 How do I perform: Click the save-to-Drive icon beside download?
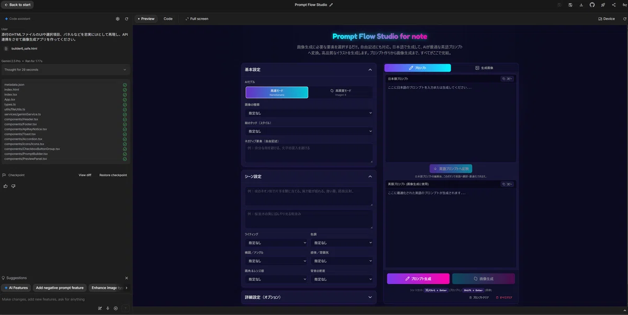coord(570,5)
